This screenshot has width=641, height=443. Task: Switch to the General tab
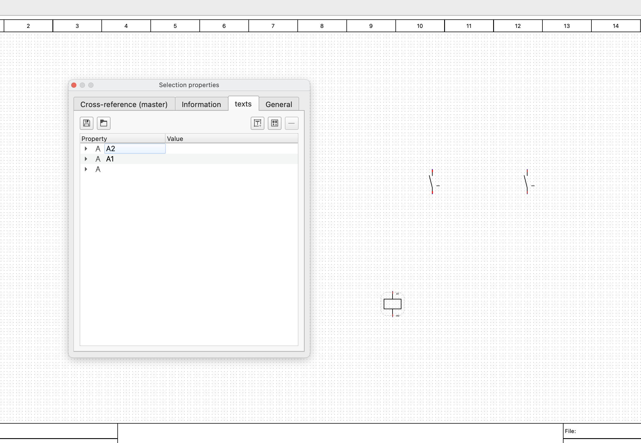tap(279, 104)
